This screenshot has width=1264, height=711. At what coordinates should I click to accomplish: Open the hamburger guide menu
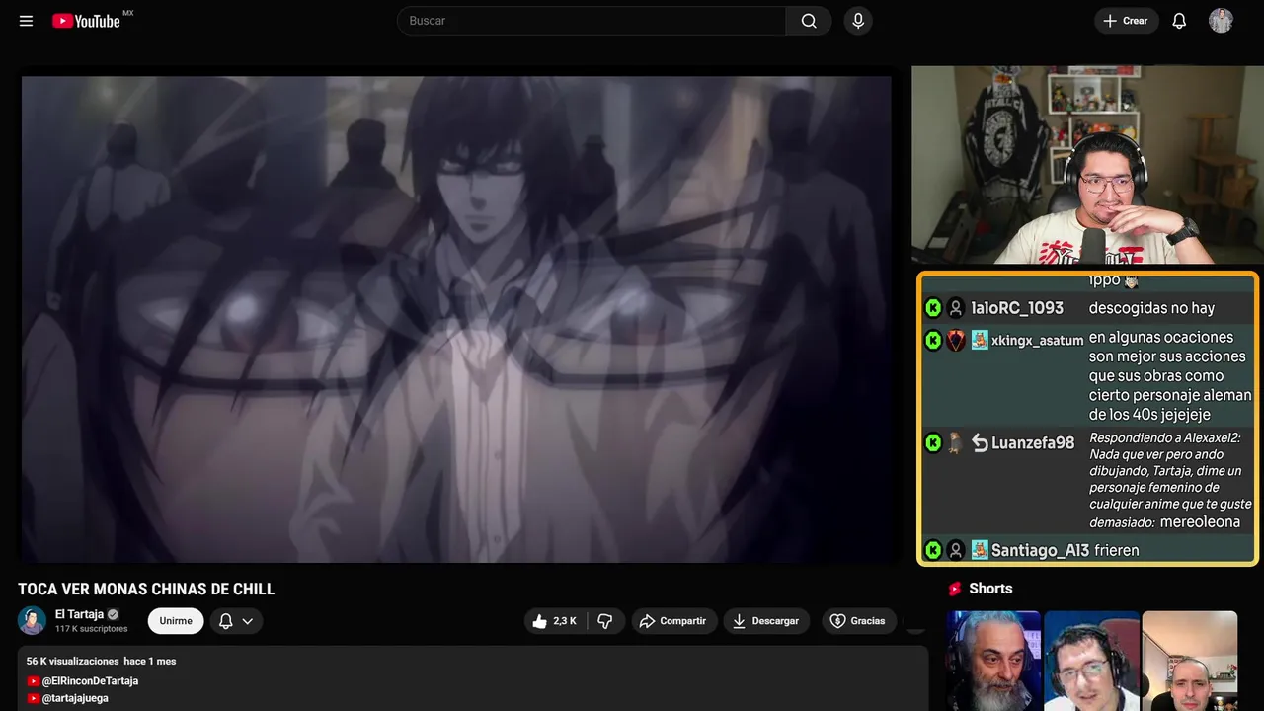click(x=26, y=21)
